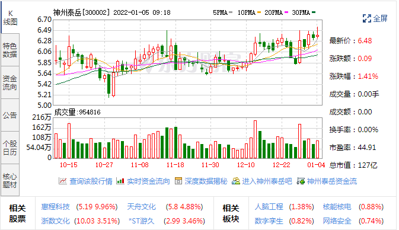Open related stock 惠程科技
This screenshot has width=399, height=230.
point(56,207)
